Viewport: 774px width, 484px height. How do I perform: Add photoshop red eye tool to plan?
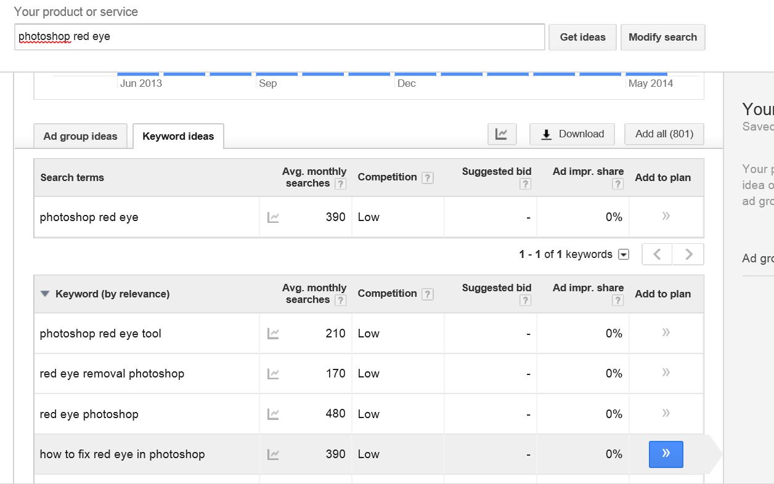[666, 333]
